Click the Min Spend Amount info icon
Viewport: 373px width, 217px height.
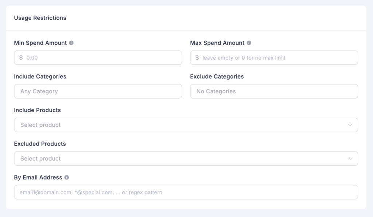tap(71, 43)
